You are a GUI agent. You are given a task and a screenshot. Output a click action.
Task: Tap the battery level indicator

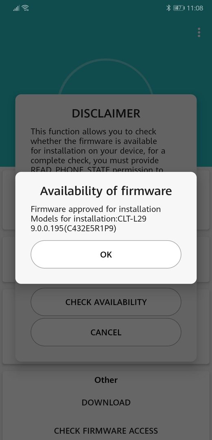179,8
